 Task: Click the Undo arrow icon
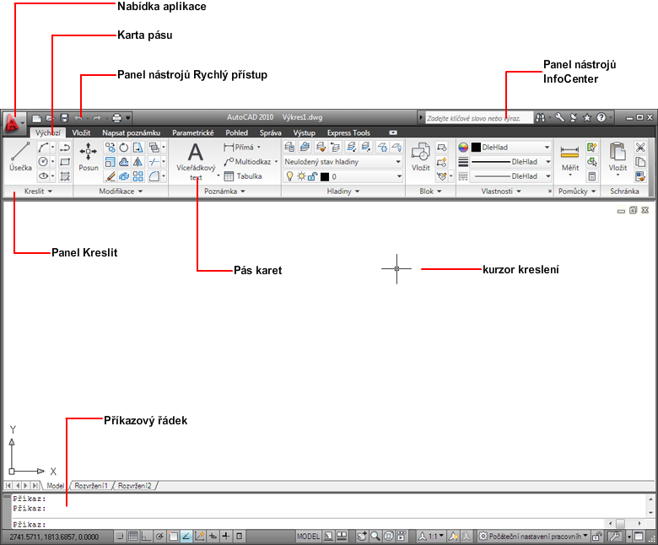pyautogui.click(x=78, y=118)
